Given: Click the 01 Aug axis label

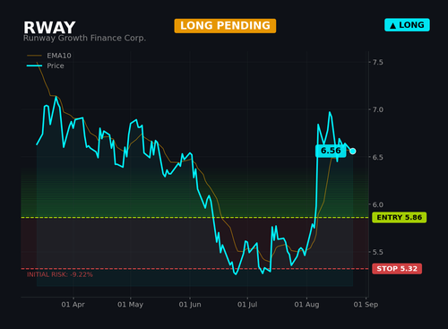Looking at the screenshot, I should point(306,305).
